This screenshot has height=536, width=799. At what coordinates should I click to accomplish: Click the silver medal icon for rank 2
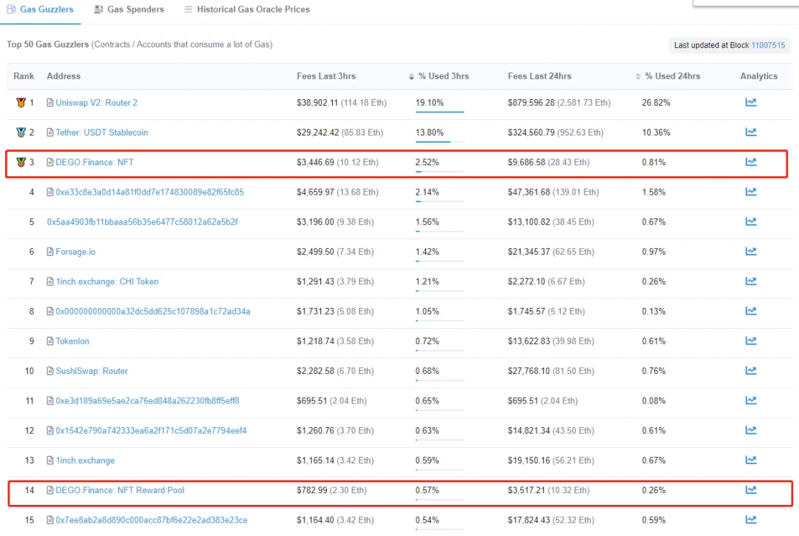pyautogui.click(x=21, y=133)
